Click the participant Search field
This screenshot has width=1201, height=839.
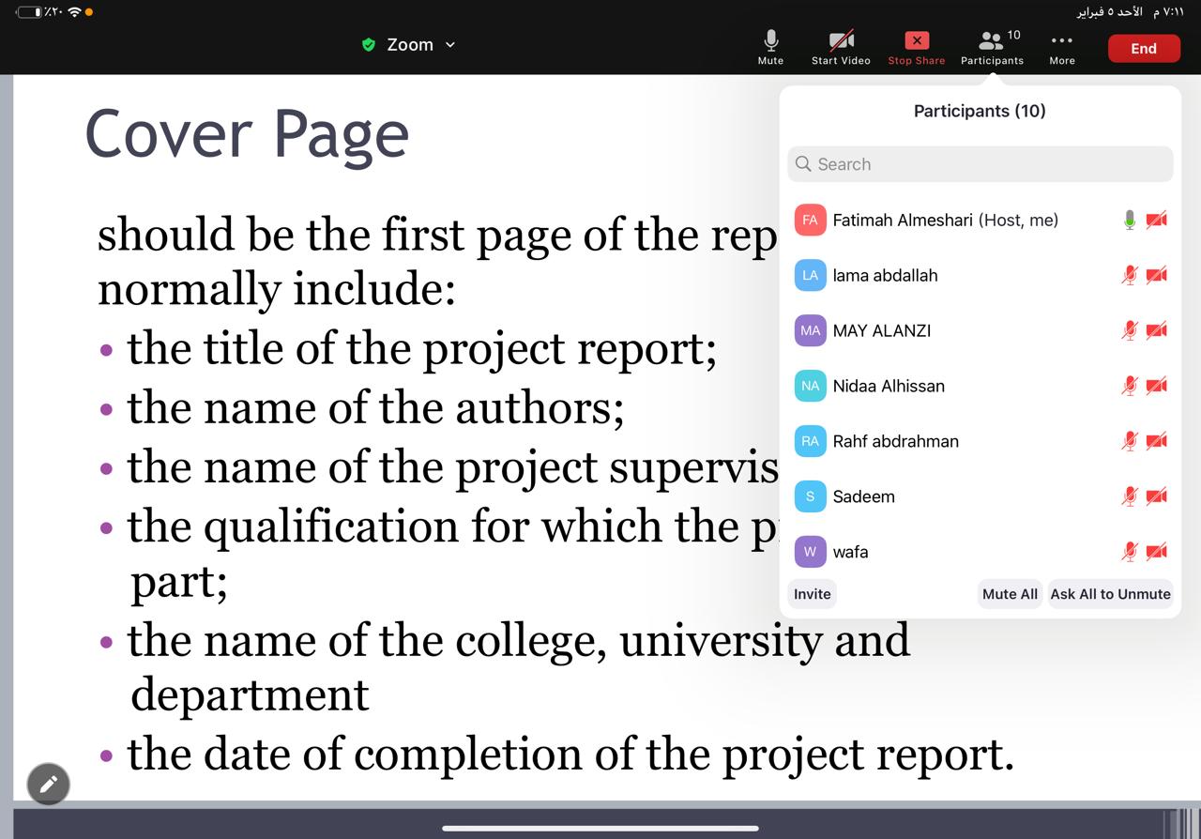(980, 164)
